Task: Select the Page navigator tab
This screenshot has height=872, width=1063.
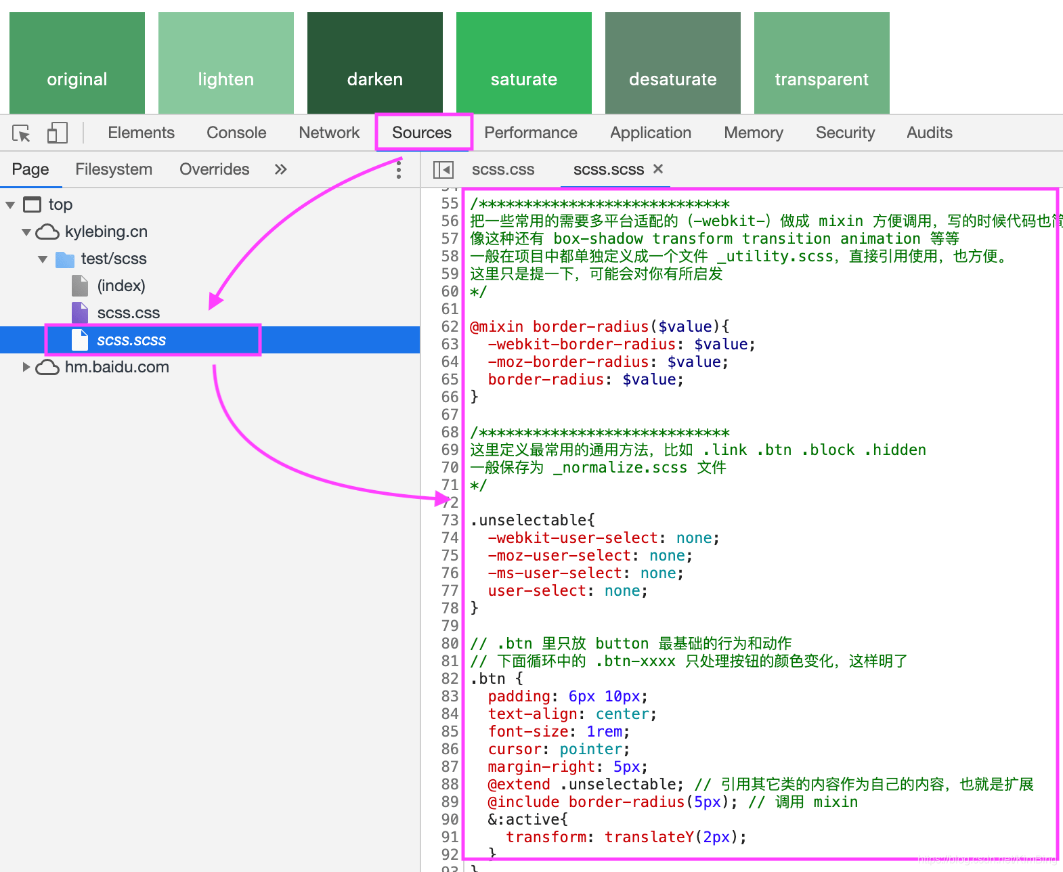Action: [30, 169]
